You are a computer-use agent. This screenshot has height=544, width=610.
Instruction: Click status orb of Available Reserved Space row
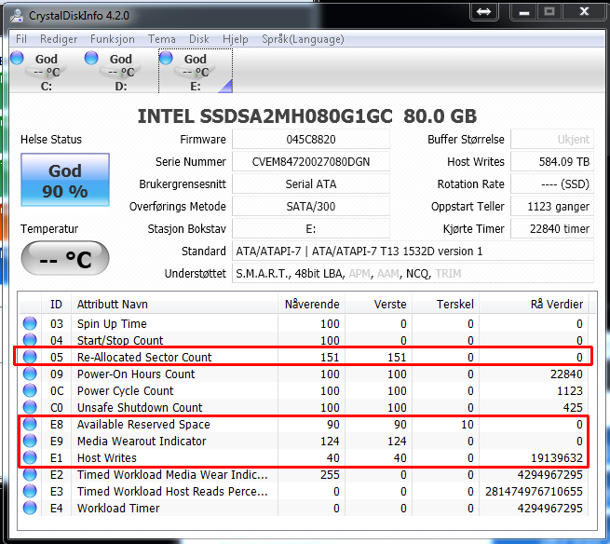pos(30,424)
